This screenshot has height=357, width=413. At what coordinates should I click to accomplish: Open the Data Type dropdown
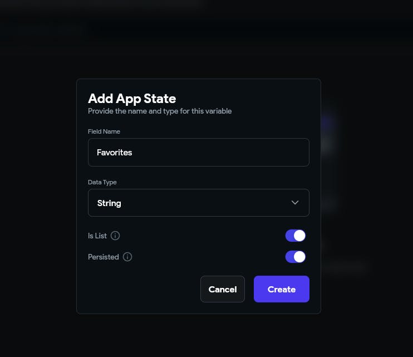[198, 203]
